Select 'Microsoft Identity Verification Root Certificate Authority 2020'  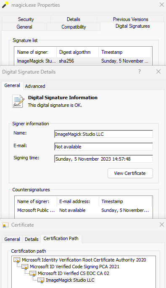click(84, 260)
